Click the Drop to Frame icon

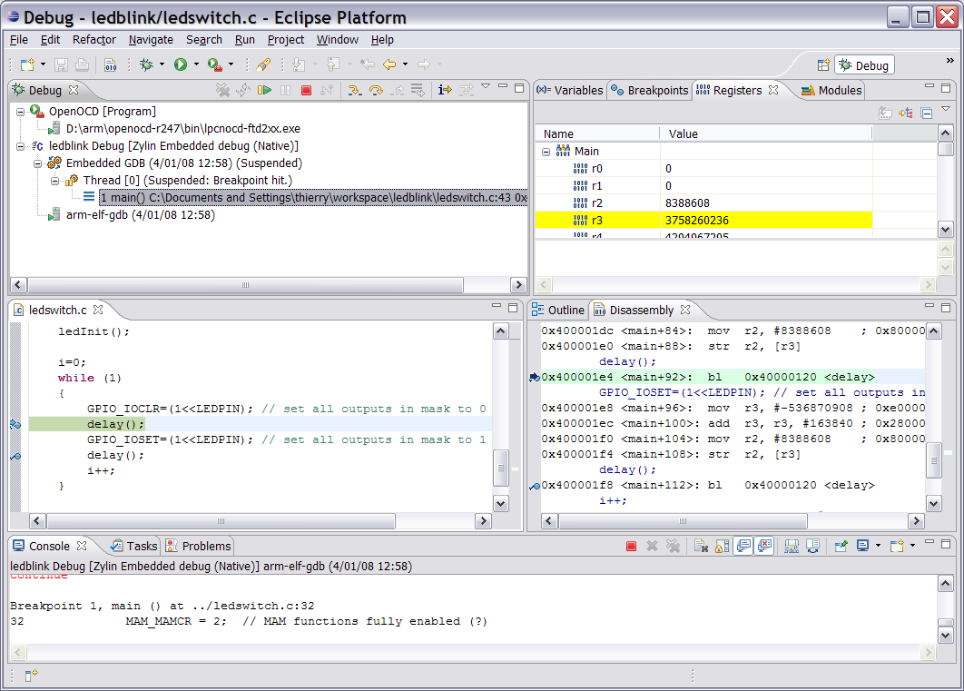click(x=418, y=91)
